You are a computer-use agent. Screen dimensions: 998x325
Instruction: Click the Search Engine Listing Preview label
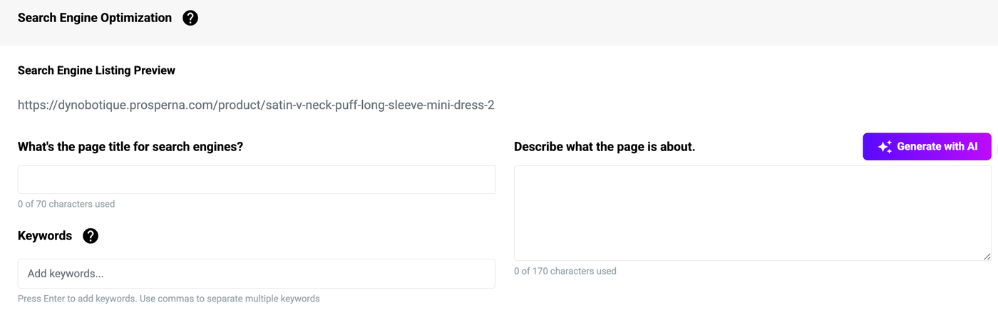[x=96, y=71]
